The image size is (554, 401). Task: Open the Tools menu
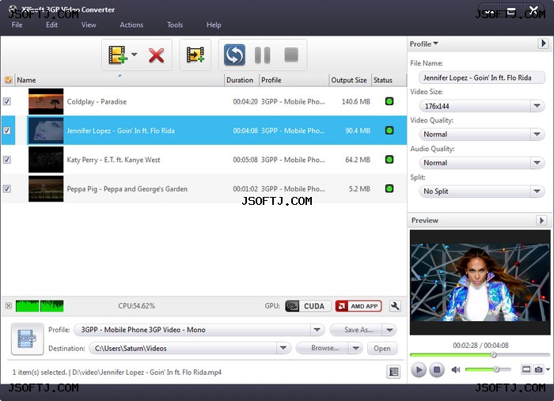pyautogui.click(x=175, y=25)
